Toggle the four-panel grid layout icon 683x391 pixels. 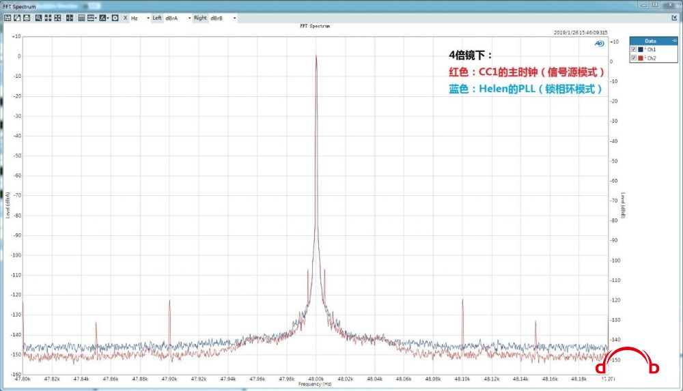(x=69, y=18)
